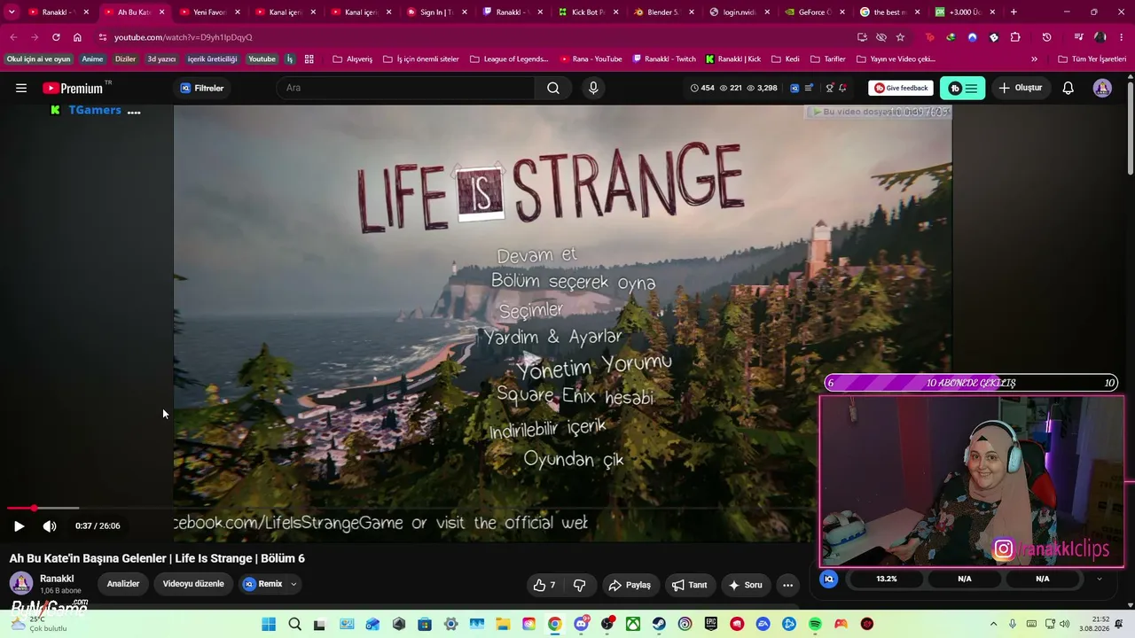Click the Ranakkl channel avatar below video
Image resolution: width=1135 pixels, height=638 pixels.
[21, 583]
